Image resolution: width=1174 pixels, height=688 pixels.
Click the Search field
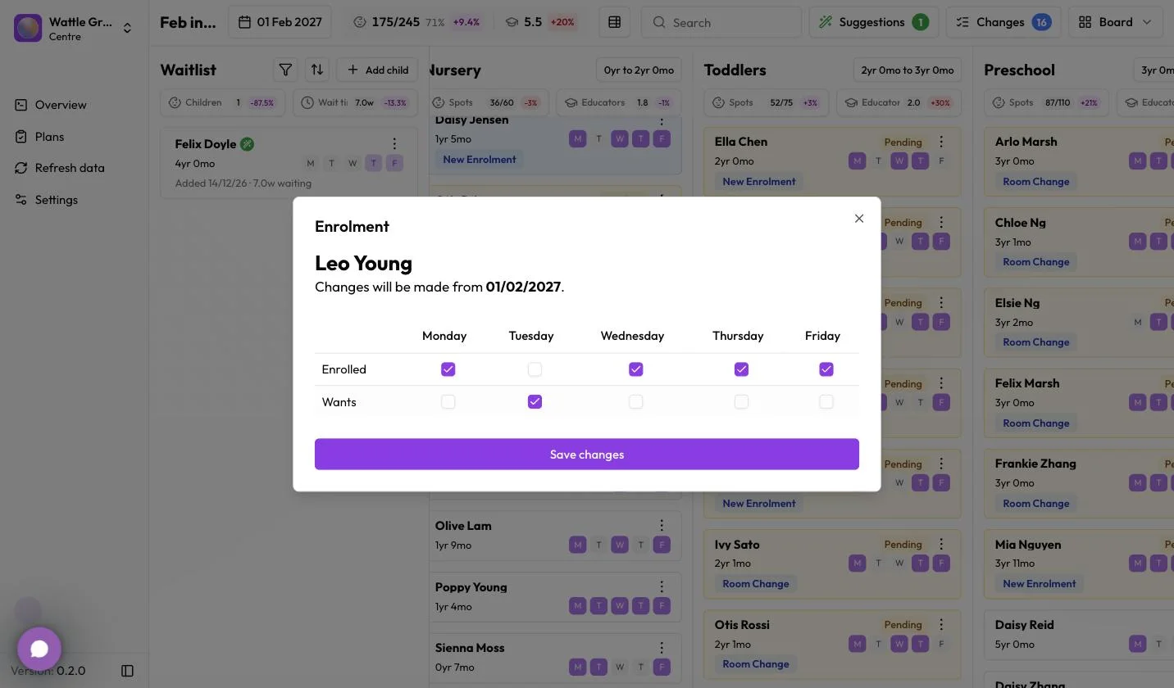click(x=721, y=22)
